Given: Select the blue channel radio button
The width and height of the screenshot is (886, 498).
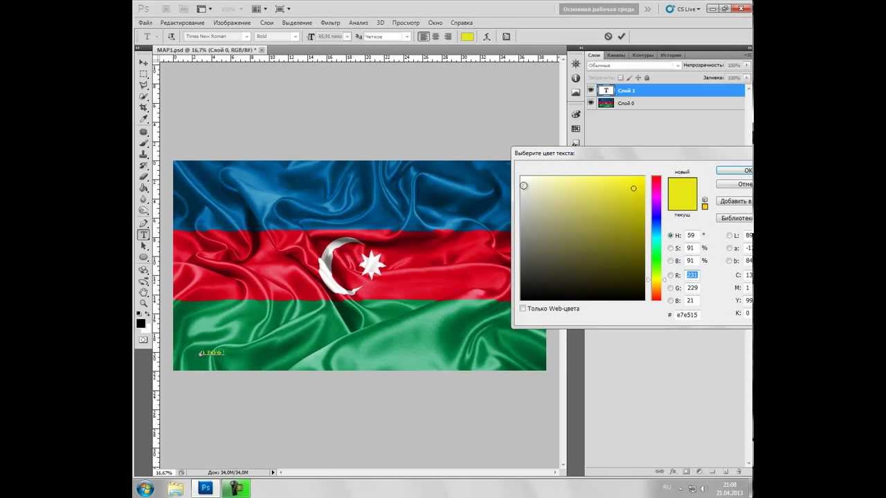Looking at the screenshot, I should point(670,301).
